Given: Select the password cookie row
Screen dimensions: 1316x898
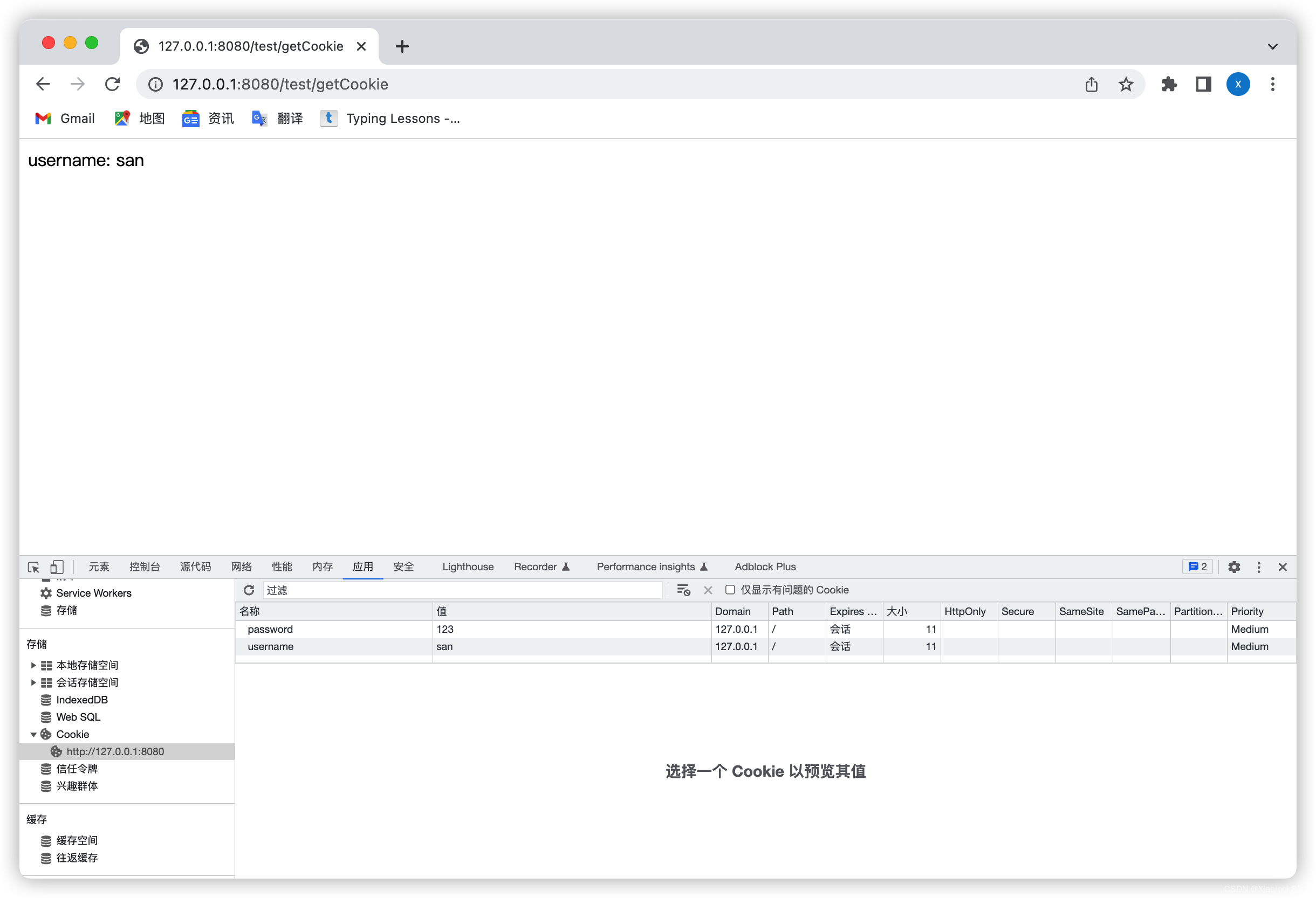Looking at the screenshot, I should pyautogui.click(x=765, y=629).
